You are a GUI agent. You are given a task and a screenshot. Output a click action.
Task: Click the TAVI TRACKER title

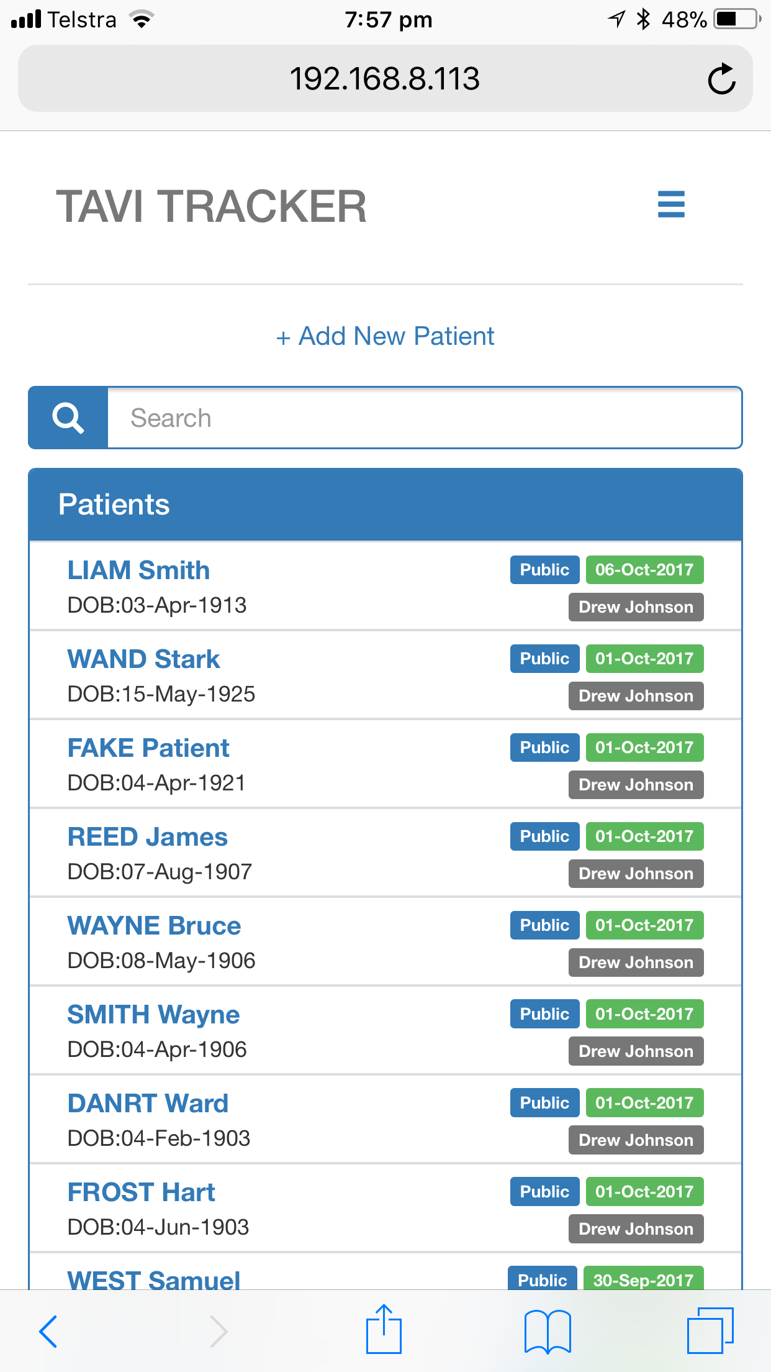click(x=211, y=206)
